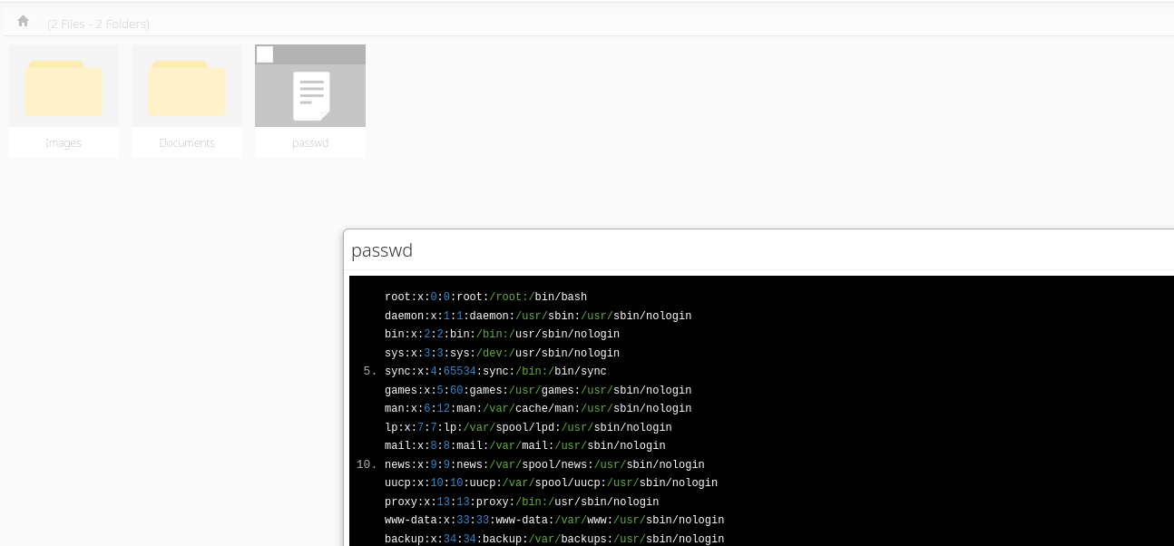The height and width of the screenshot is (546, 1174).
Task: Click line number 5. in code gutter
Action: point(369,372)
